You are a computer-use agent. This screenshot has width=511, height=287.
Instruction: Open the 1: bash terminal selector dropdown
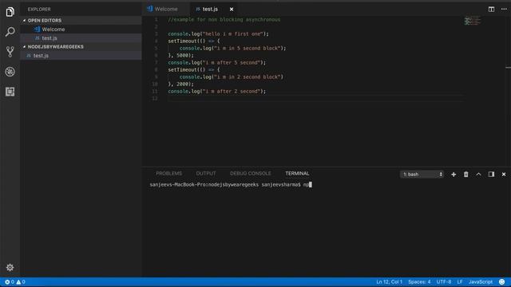[422, 175]
